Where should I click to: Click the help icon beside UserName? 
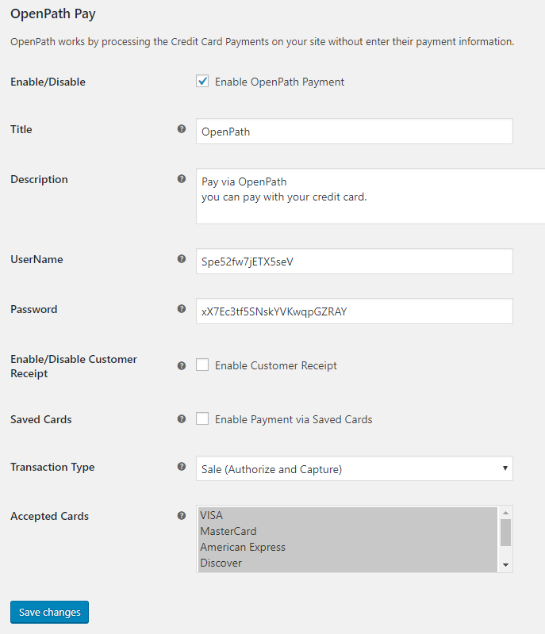pos(182,259)
